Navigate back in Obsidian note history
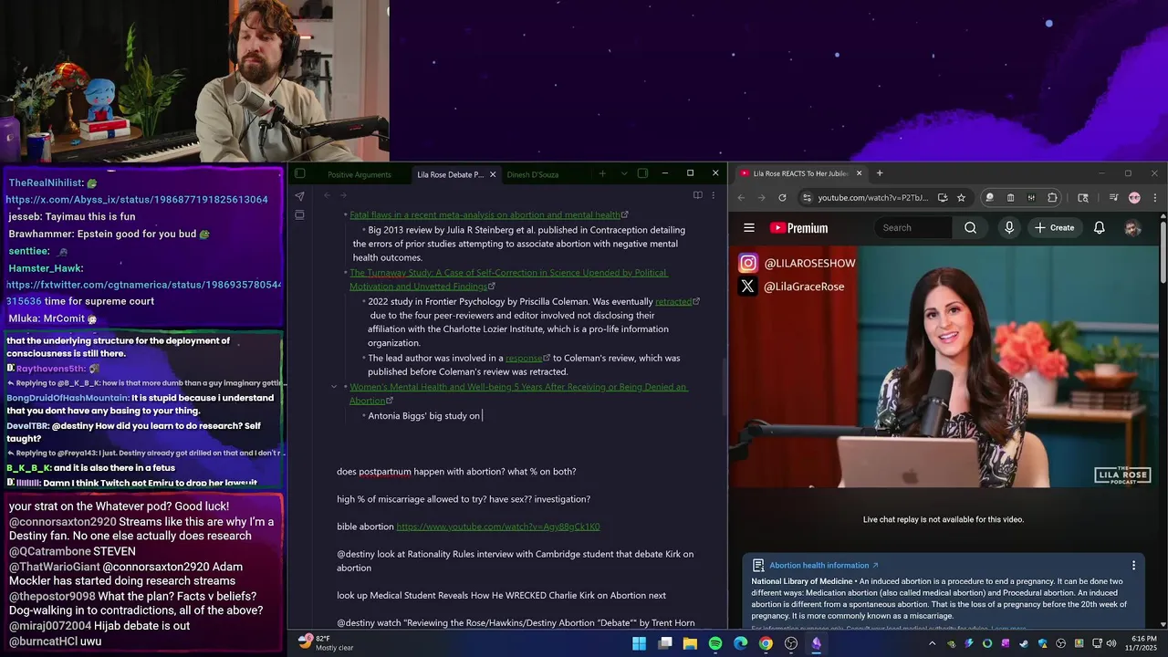The height and width of the screenshot is (657, 1168). [x=328, y=195]
